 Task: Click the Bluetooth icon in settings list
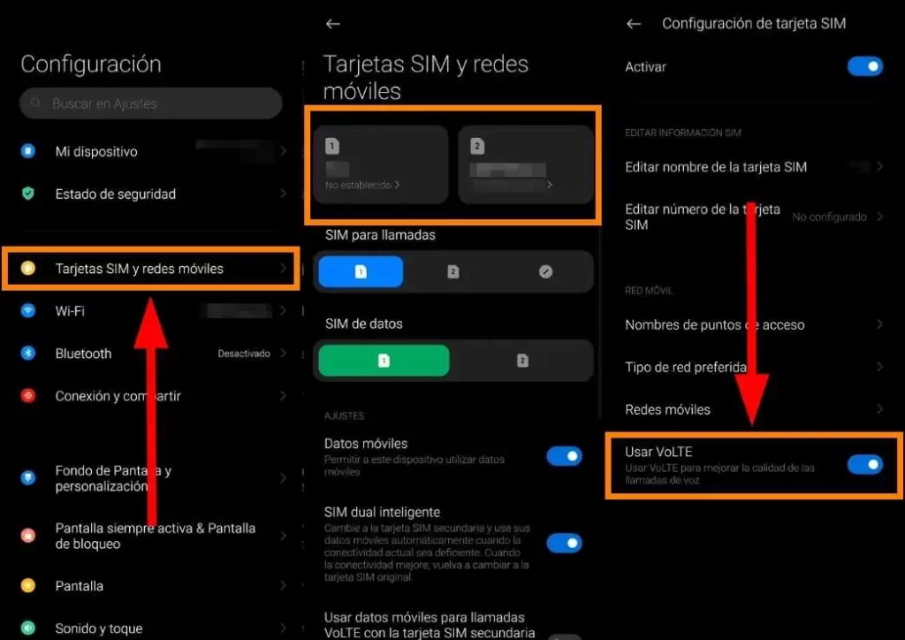point(28,354)
